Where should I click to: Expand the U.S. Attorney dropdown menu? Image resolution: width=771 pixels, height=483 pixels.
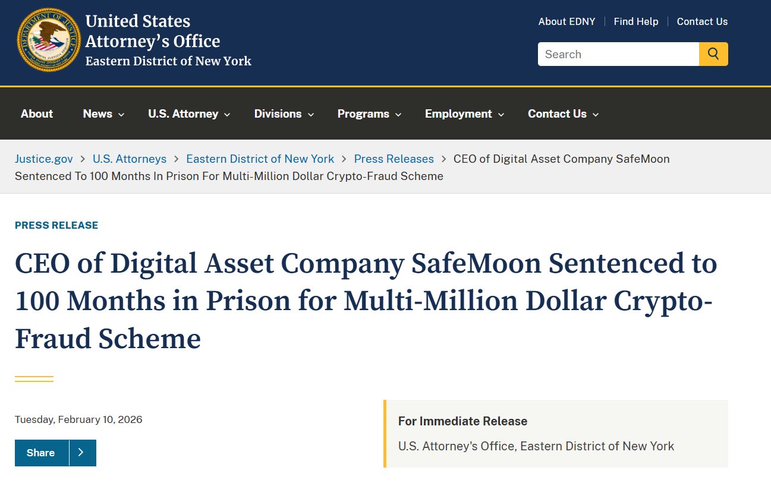[x=189, y=114]
